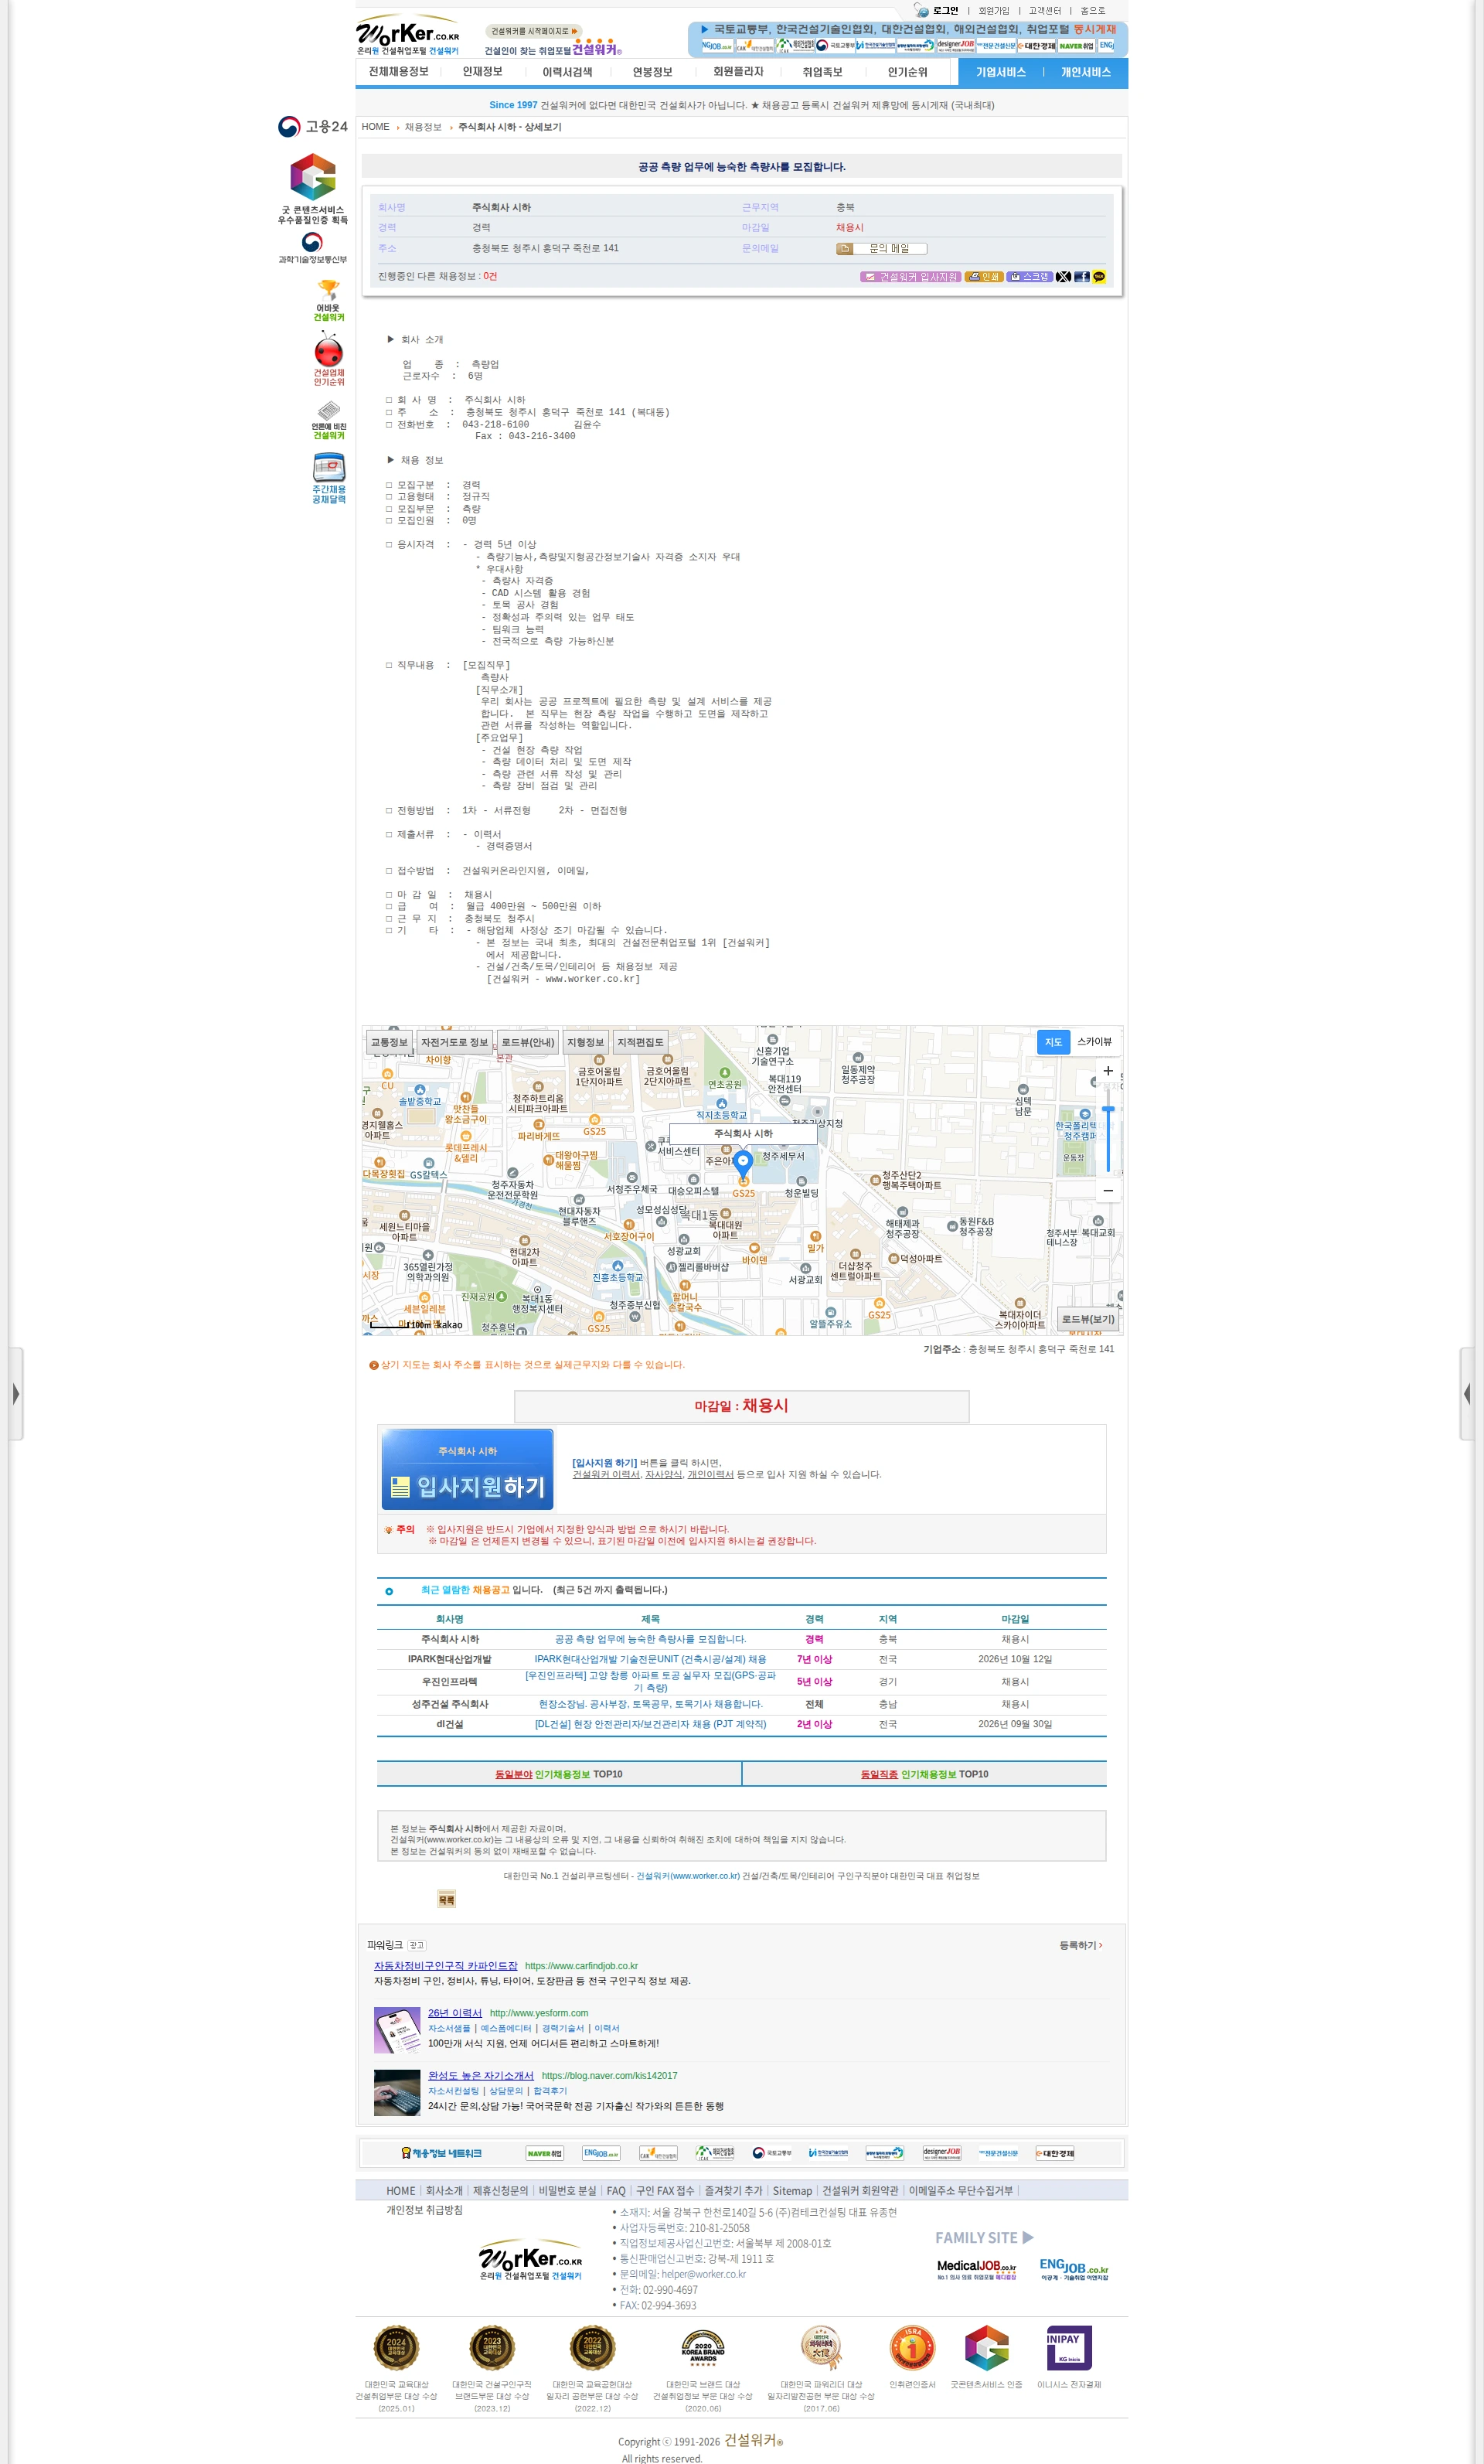
Task: Open 이력서검색 menu
Action: point(567,72)
